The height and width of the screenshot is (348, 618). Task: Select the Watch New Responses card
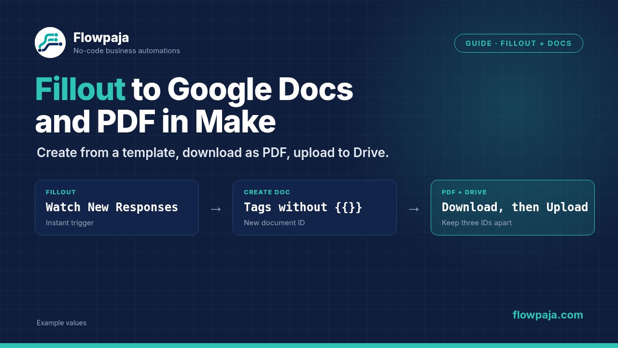click(x=117, y=207)
